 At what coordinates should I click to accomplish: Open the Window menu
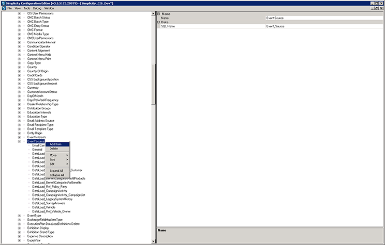[x=49, y=8]
